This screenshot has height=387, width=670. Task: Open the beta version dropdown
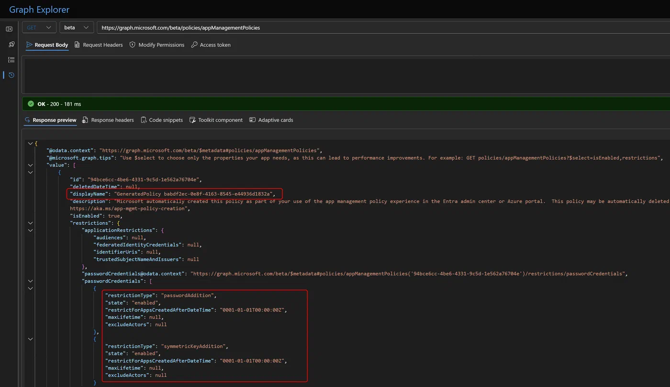(x=77, y=27)
